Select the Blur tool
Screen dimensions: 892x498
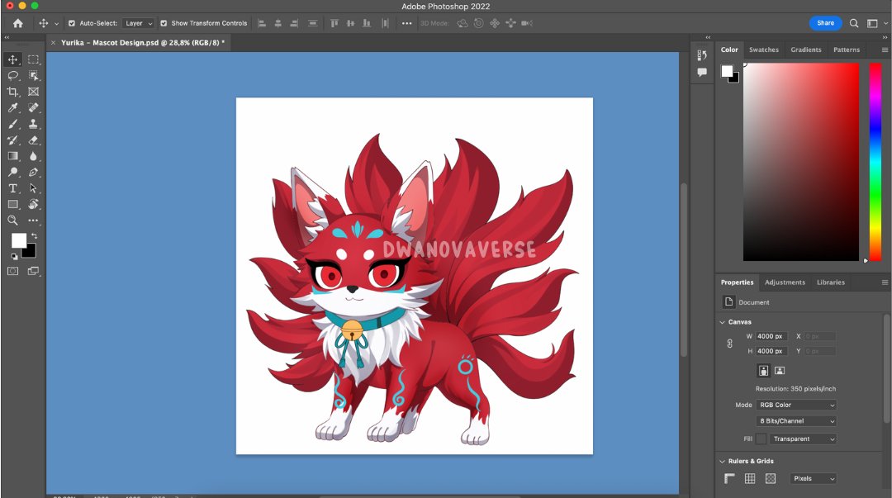click(34, 156)
